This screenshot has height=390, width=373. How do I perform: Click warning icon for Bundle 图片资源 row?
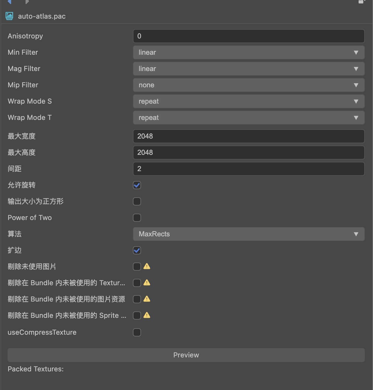(147, 299)
